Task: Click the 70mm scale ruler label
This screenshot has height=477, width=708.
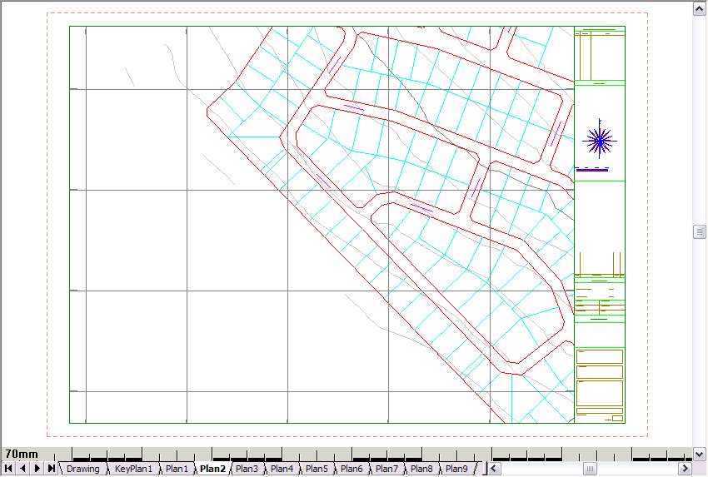Action: click(22, 454)
